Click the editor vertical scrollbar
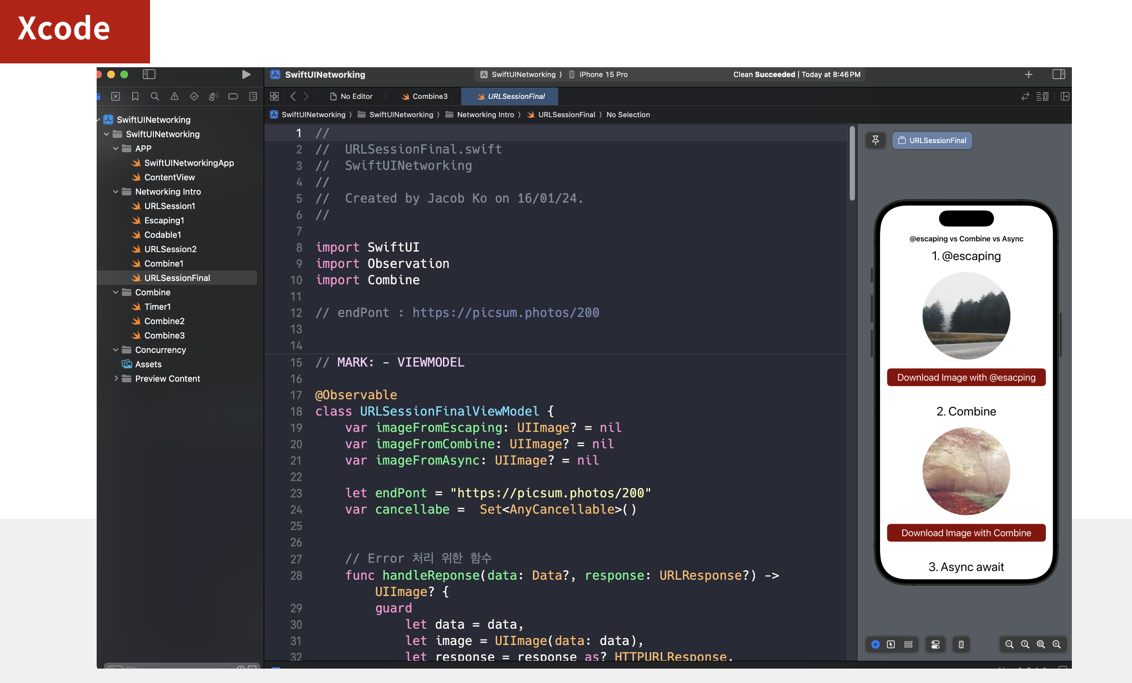 852,164
